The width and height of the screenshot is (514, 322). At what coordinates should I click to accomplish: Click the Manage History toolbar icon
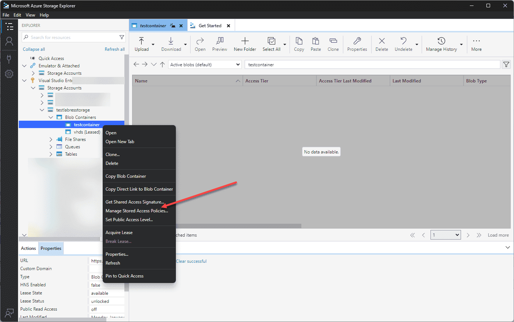[x=442, y=44]
